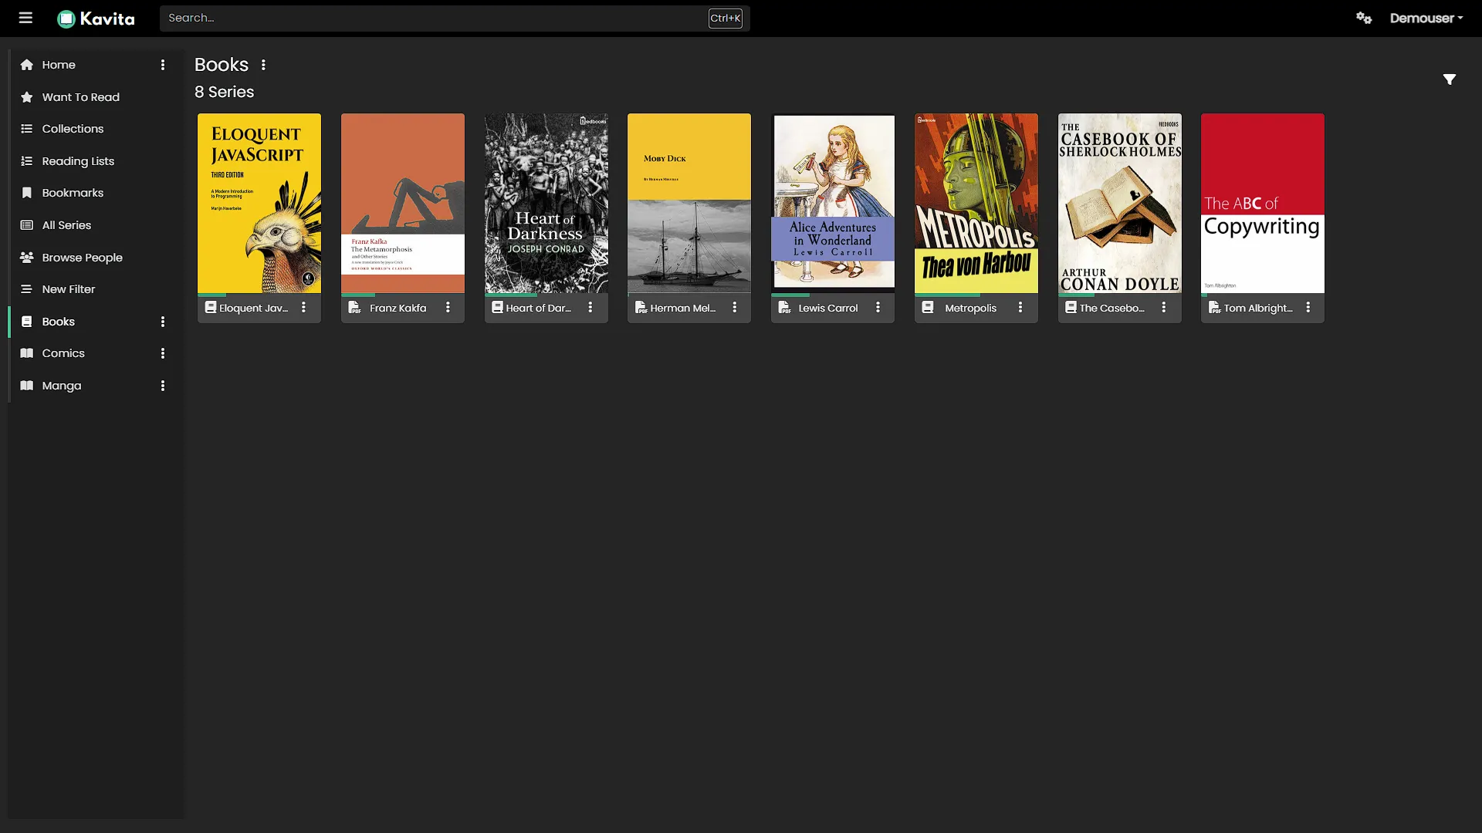
Task: Open Books sidebar three-dot menu
Action: pos(163,322)
